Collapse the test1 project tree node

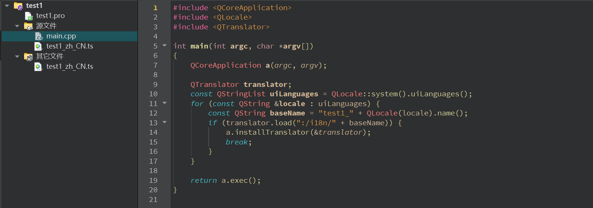pos(7,6)
